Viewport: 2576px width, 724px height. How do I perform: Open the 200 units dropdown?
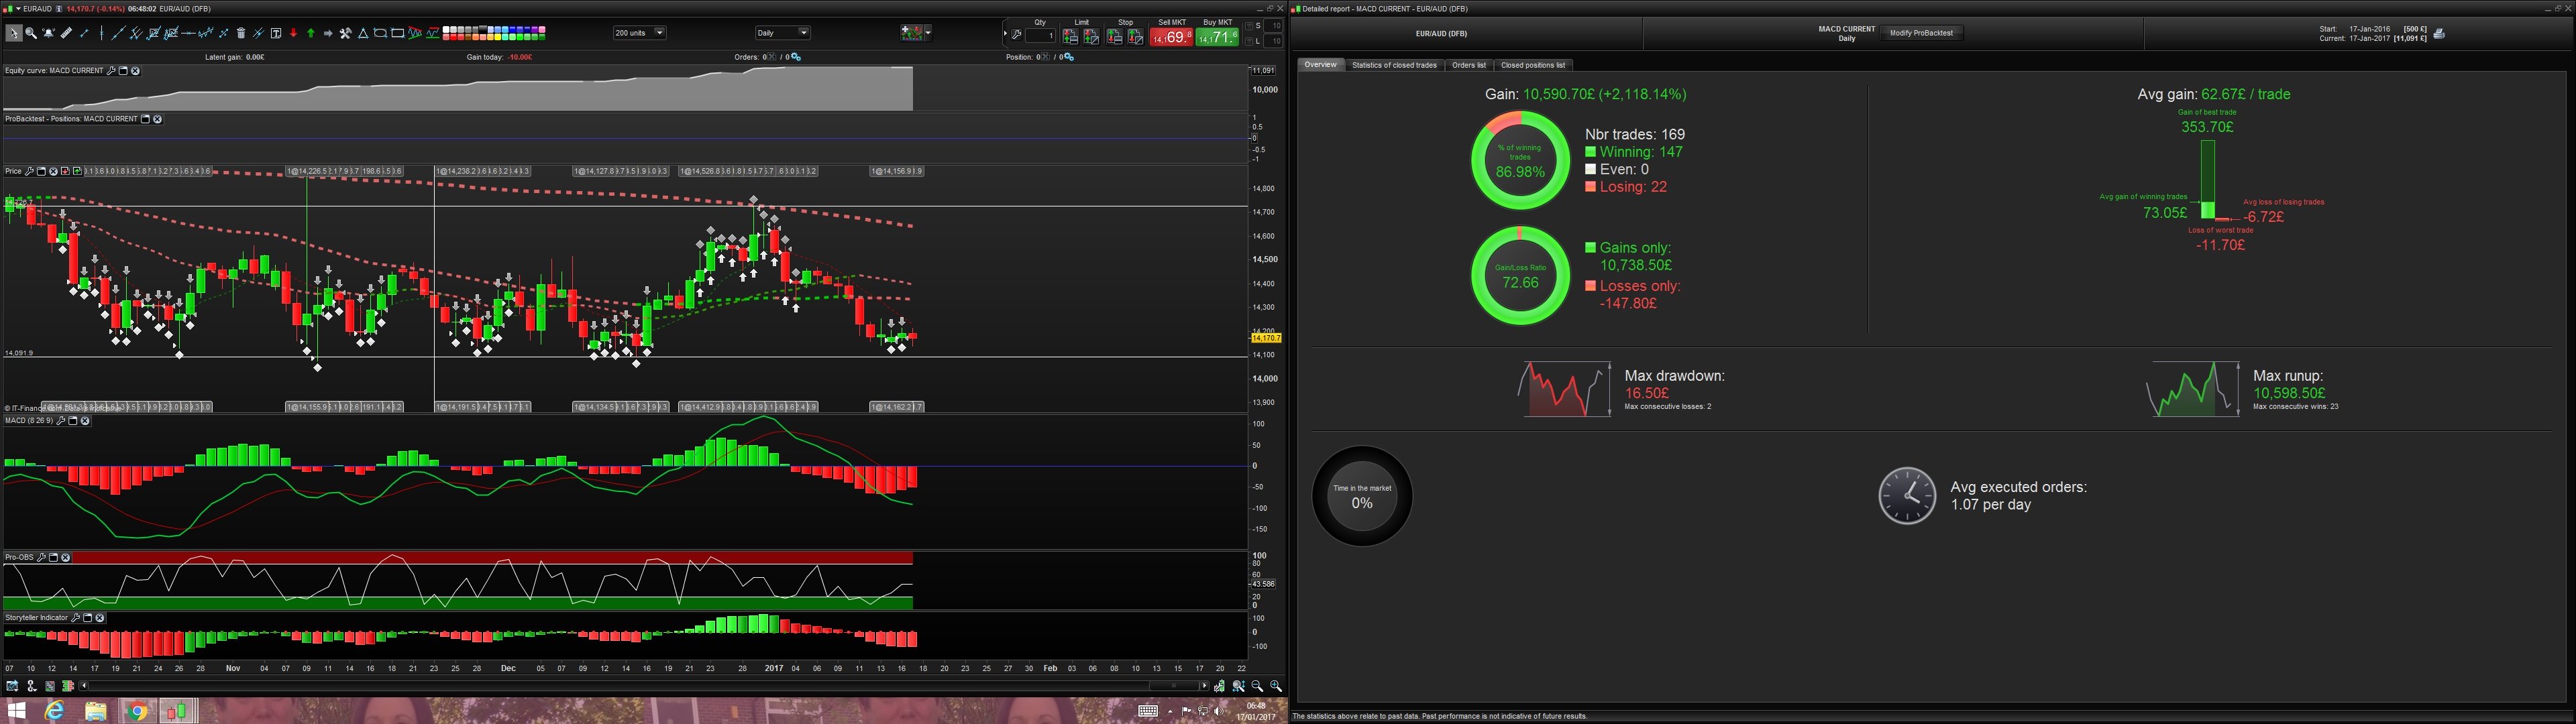pos(659,33)
